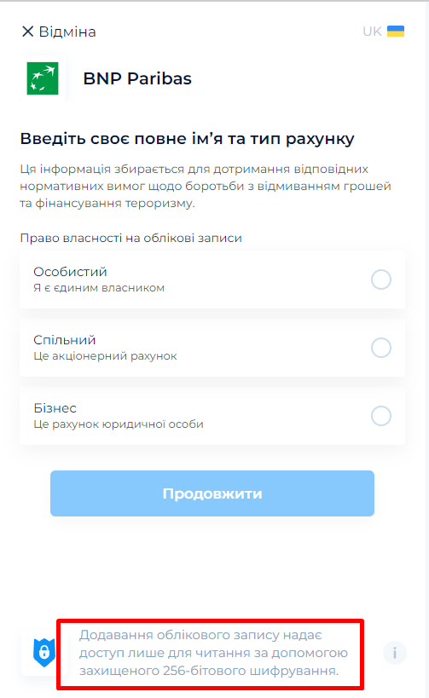
Task: Choose the Спільний option title
Action: click(65, 340)
